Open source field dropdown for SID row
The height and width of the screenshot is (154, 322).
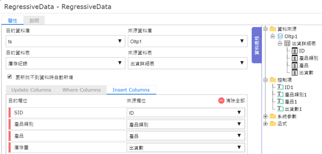pos(186,113)
